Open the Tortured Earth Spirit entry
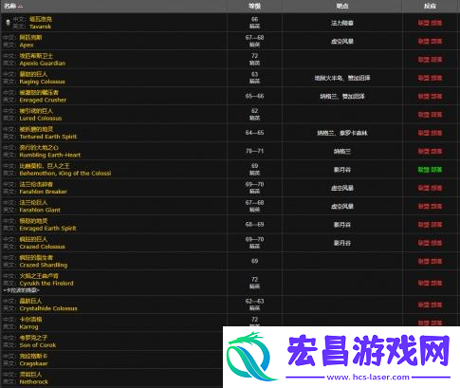This screenshot has width=460, height=388. 48,137
